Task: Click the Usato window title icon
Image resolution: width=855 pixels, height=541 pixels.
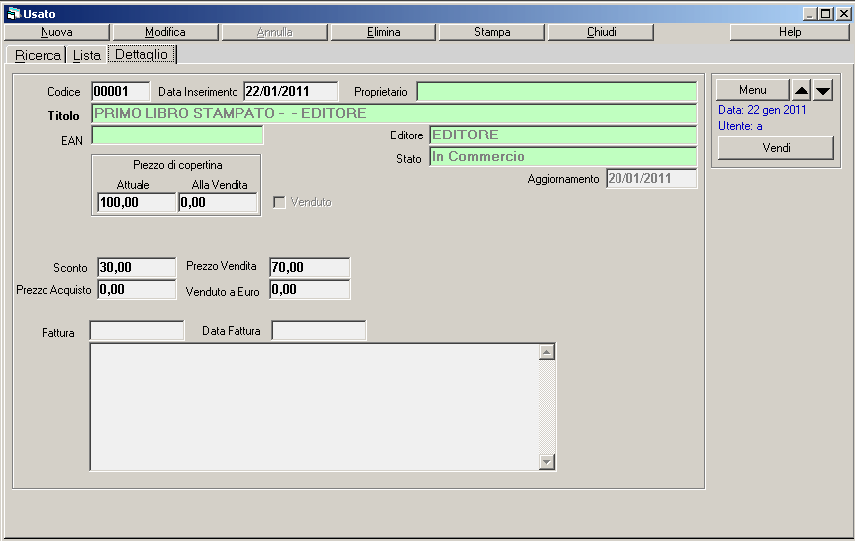Action: (13, 14)
